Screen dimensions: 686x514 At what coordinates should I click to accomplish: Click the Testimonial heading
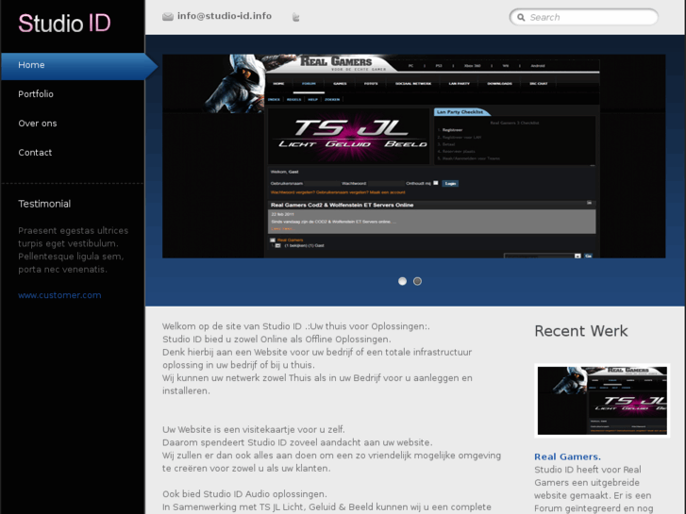(44, 204)
